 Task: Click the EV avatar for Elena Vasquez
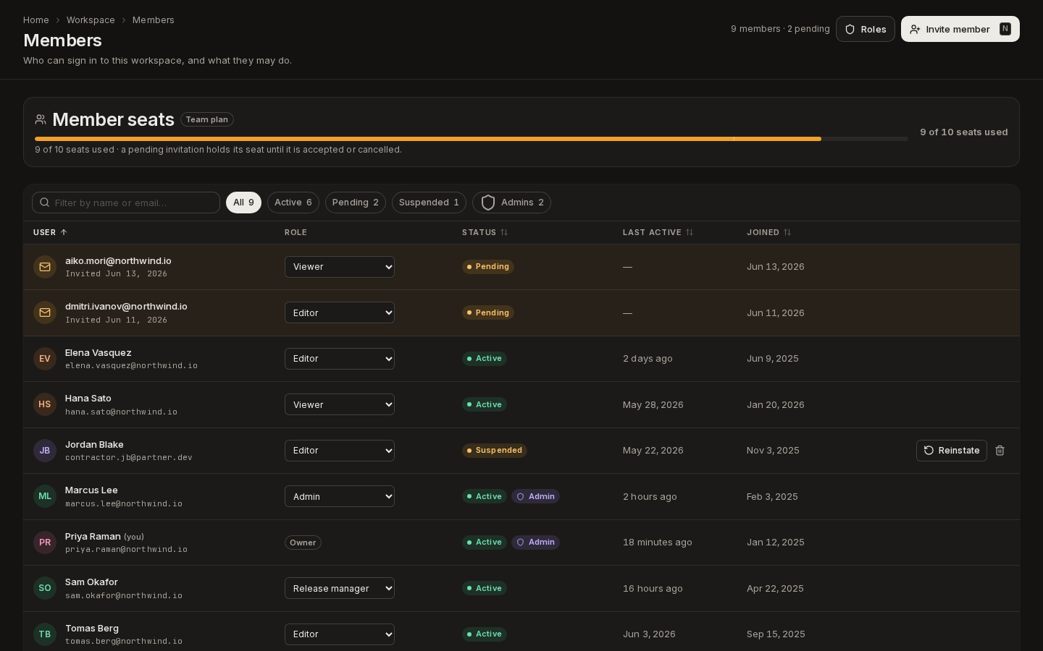pyautogui.click(x=45, y=359)
